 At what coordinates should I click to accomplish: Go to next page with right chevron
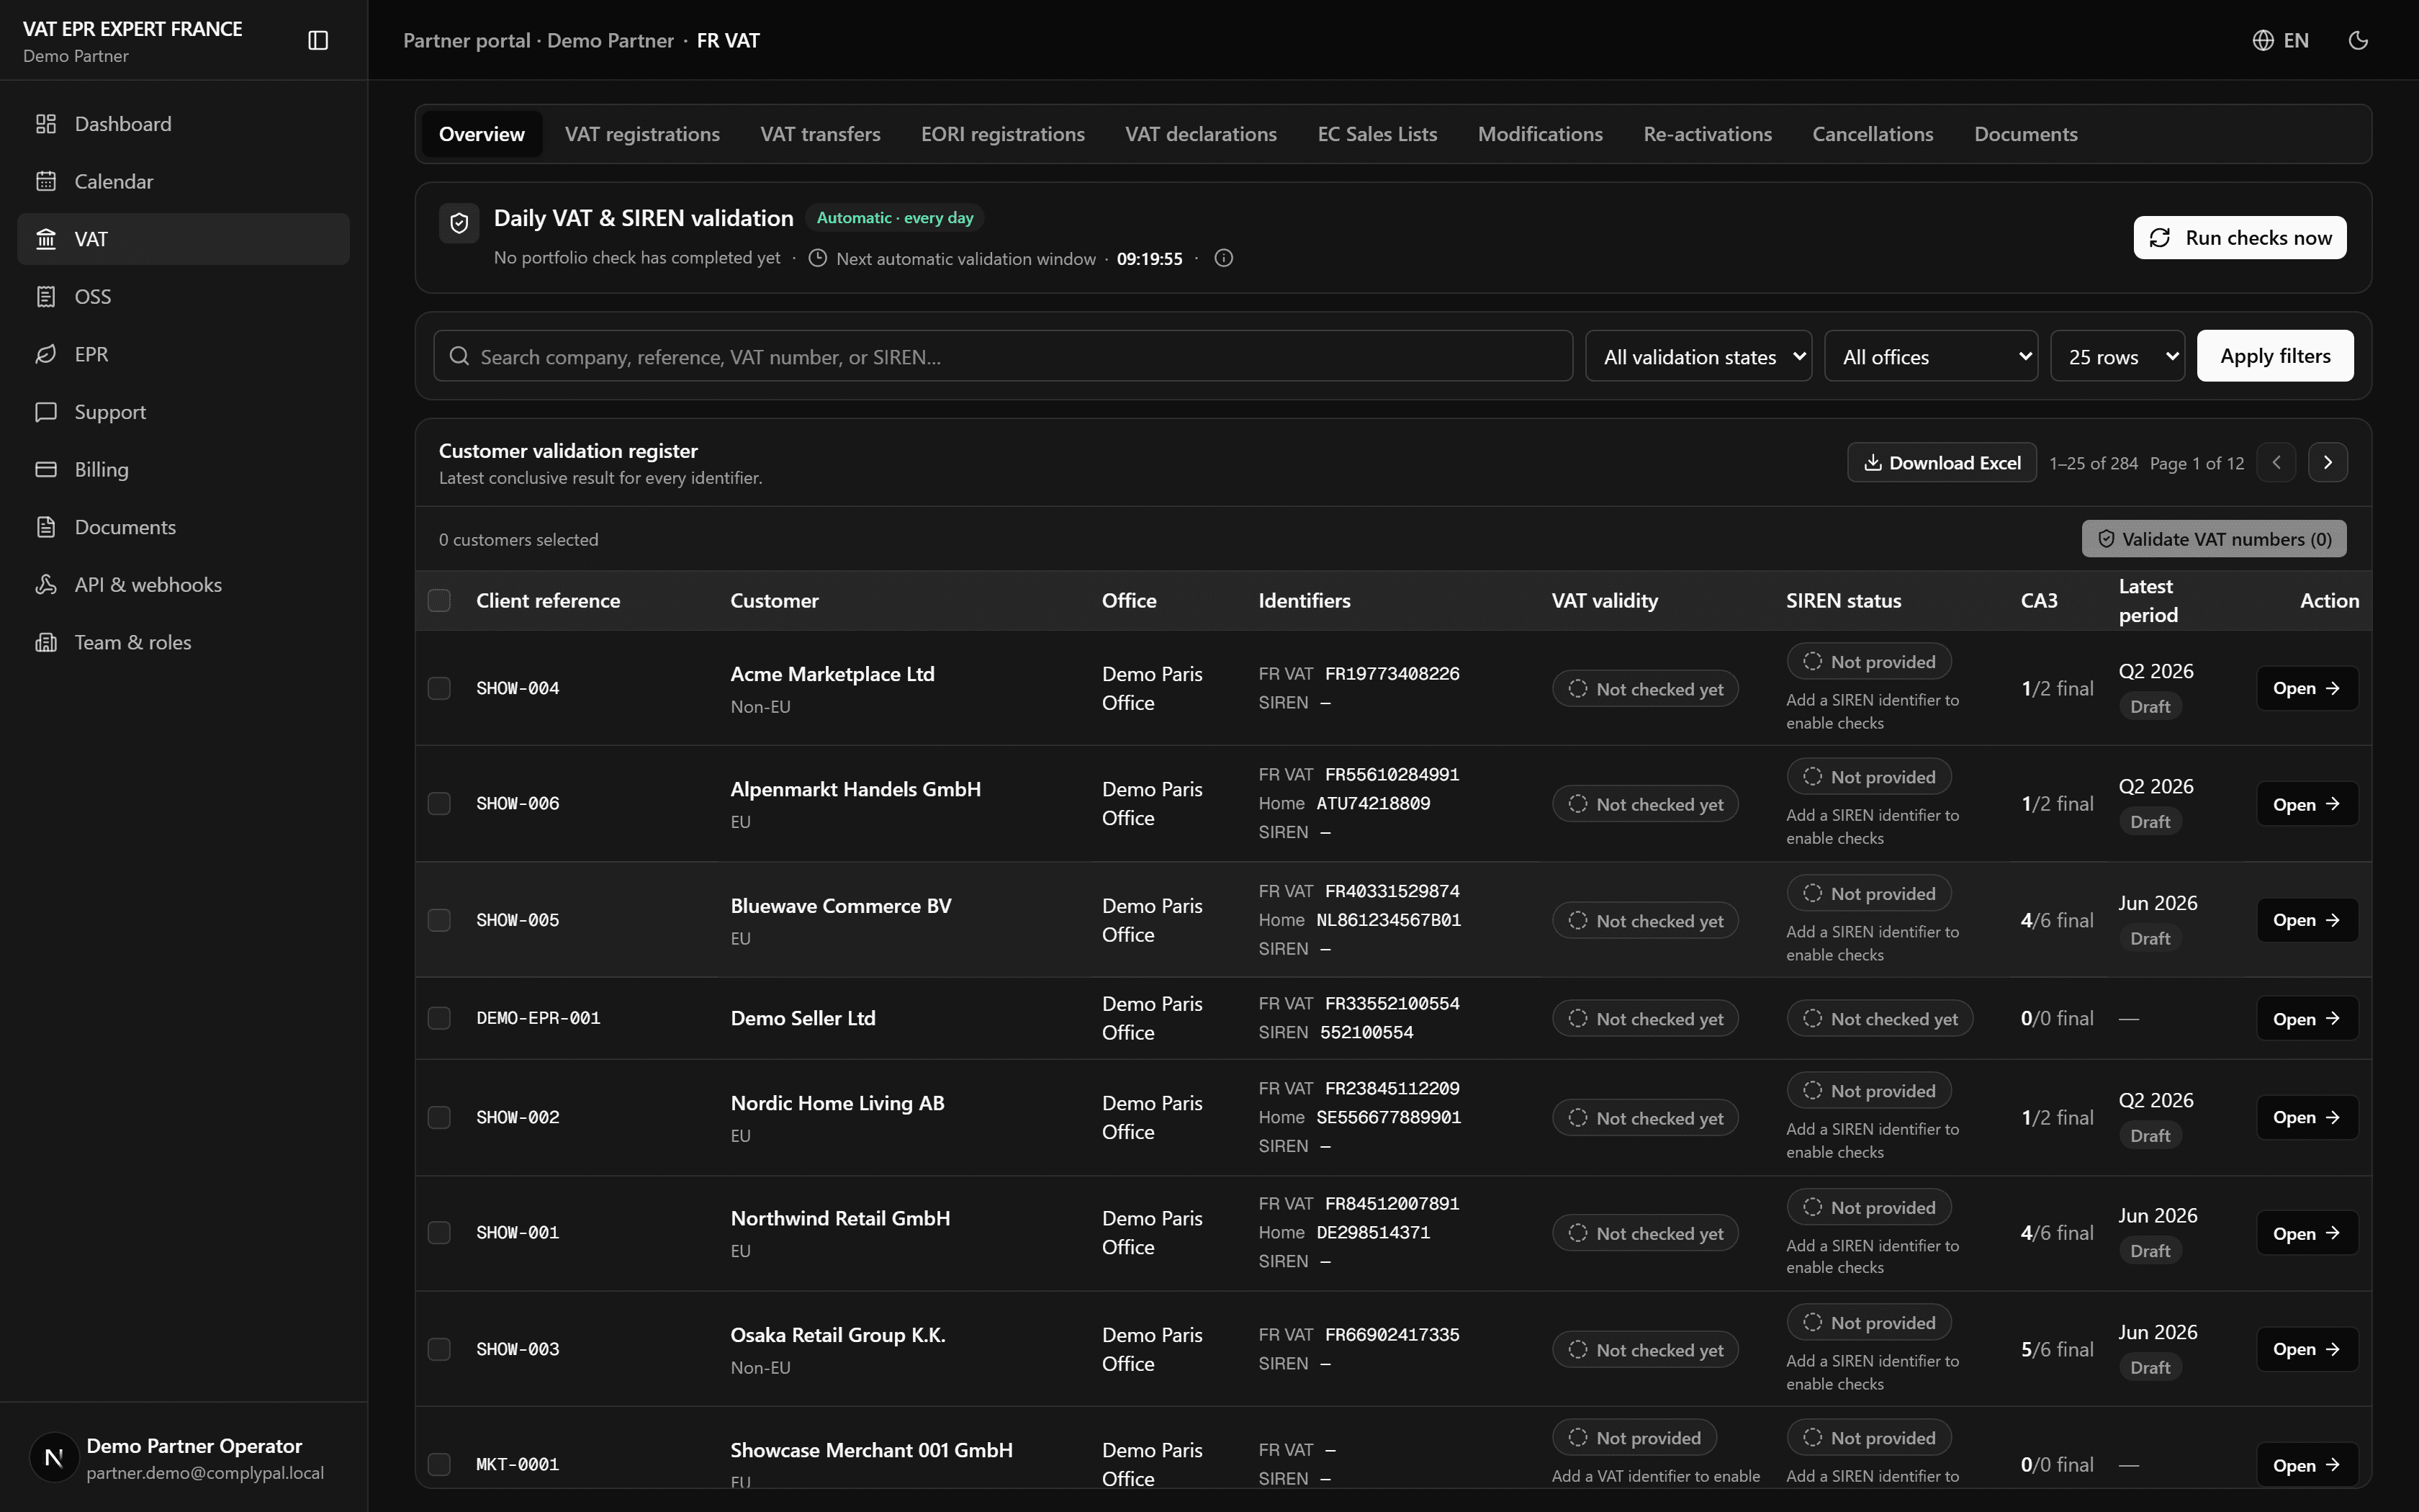click(x=2328, y=462)
